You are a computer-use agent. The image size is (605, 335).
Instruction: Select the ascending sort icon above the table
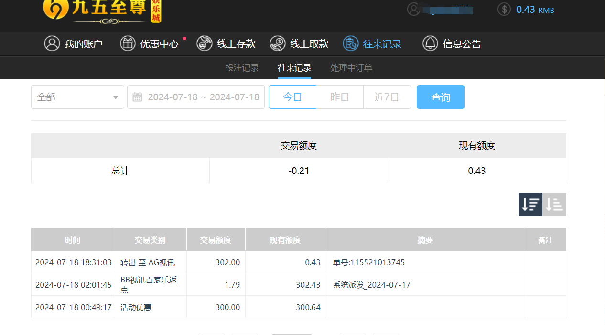(x=554, y=204)
